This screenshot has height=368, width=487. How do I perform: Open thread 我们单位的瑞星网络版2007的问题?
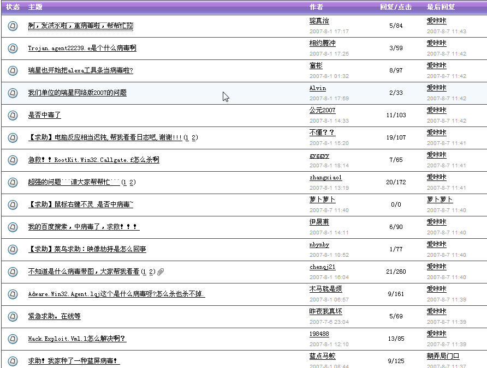pyautogui.click(x=78, y=93)
